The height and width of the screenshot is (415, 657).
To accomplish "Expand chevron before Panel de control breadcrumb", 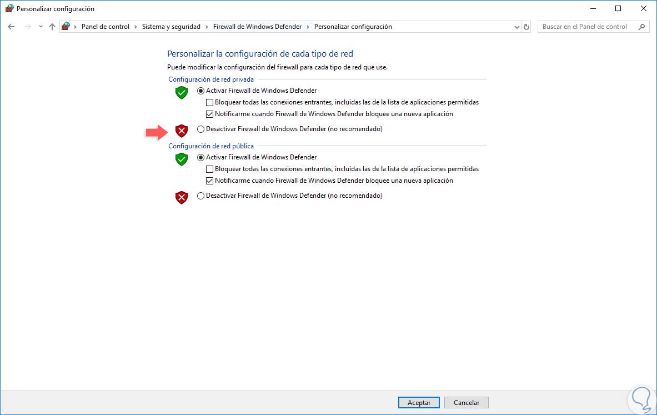I will pyautogui.click(x=76, y=27).
